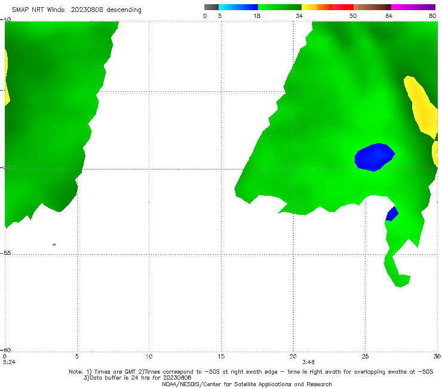442x388 pixels.
Task: Click the small blue patch near the swath tail
Action: [392, 214]
